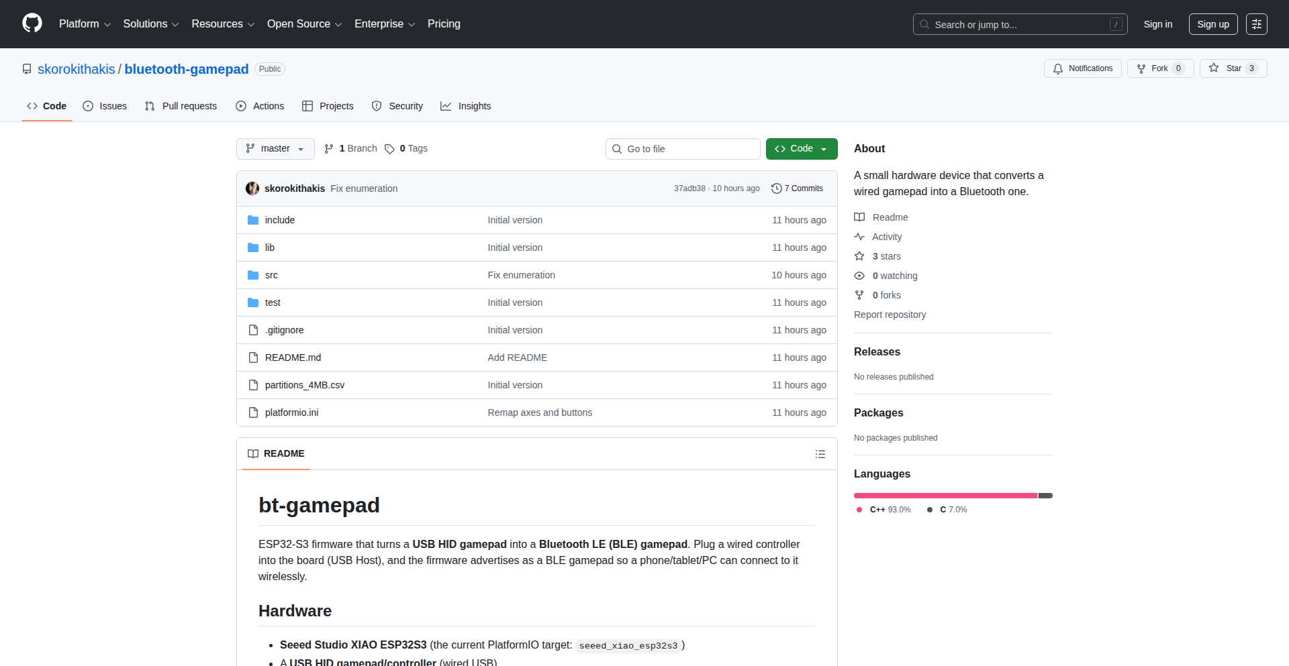The image size is (1289, 666).
Task: Open the README outline icon
Action: 820,454
